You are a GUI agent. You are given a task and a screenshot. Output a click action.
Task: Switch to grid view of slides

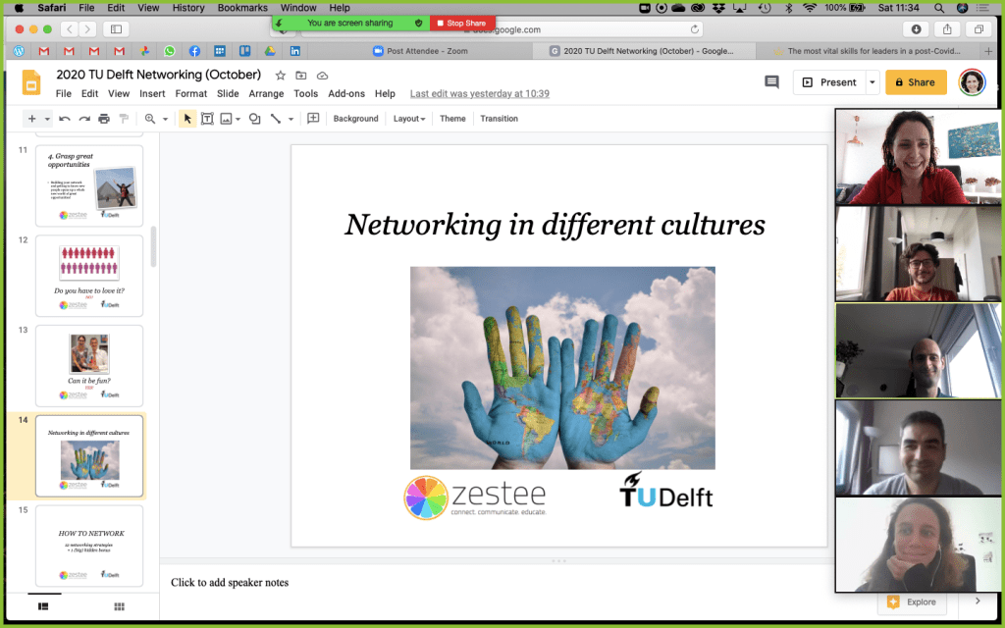pos(119,606)
